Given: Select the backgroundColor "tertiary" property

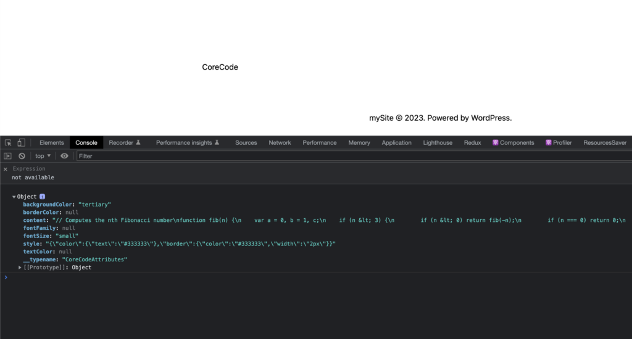Looking at the screenshot, I should pos(67,205).
